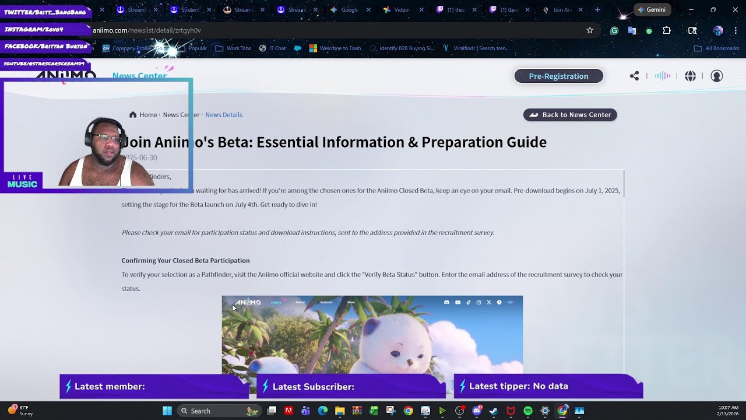Open McAfee from the taskbar
The width and height of the screenshot is (746, 420).
click(511, 411)
